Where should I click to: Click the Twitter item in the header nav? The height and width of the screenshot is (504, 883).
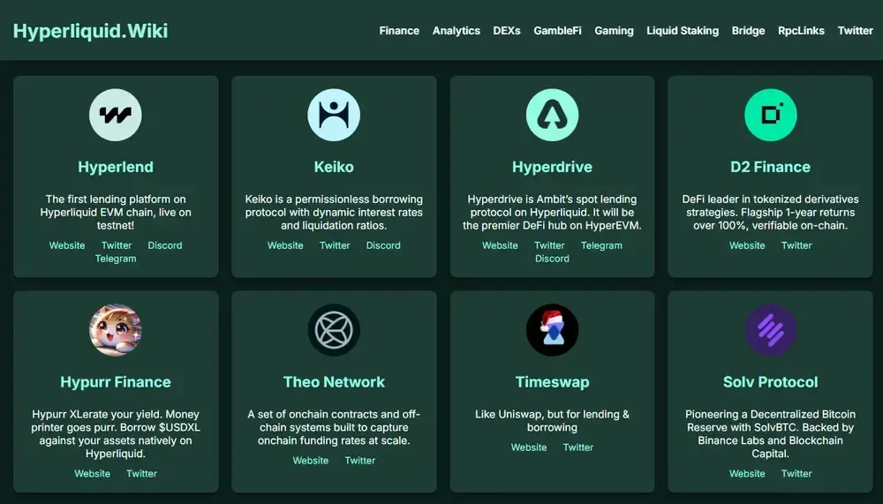pos(855,31)
